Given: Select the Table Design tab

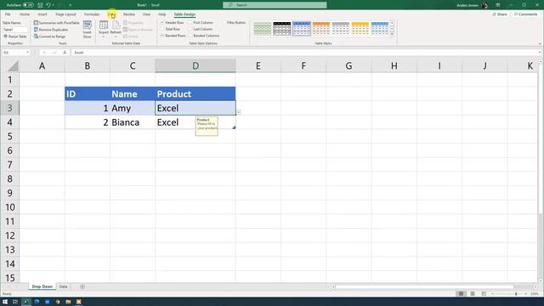Looking at the screenshot, I should point(184,14).
